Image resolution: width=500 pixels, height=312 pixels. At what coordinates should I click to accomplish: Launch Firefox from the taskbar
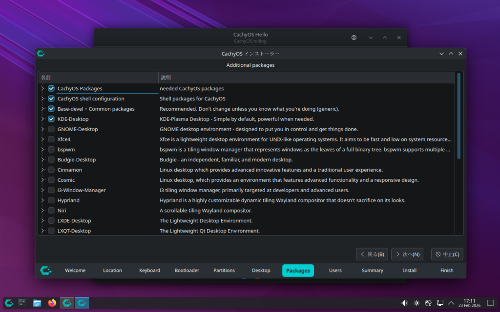tap(52, 303)
